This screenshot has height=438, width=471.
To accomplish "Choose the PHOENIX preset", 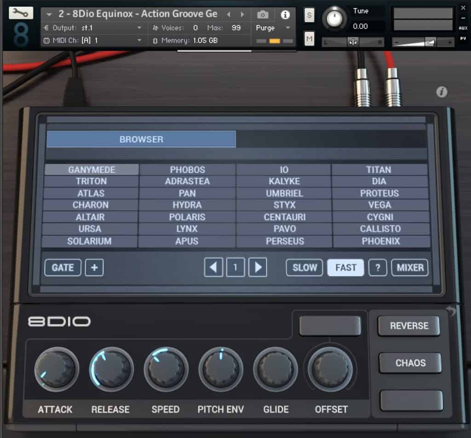I will (381, 241).
